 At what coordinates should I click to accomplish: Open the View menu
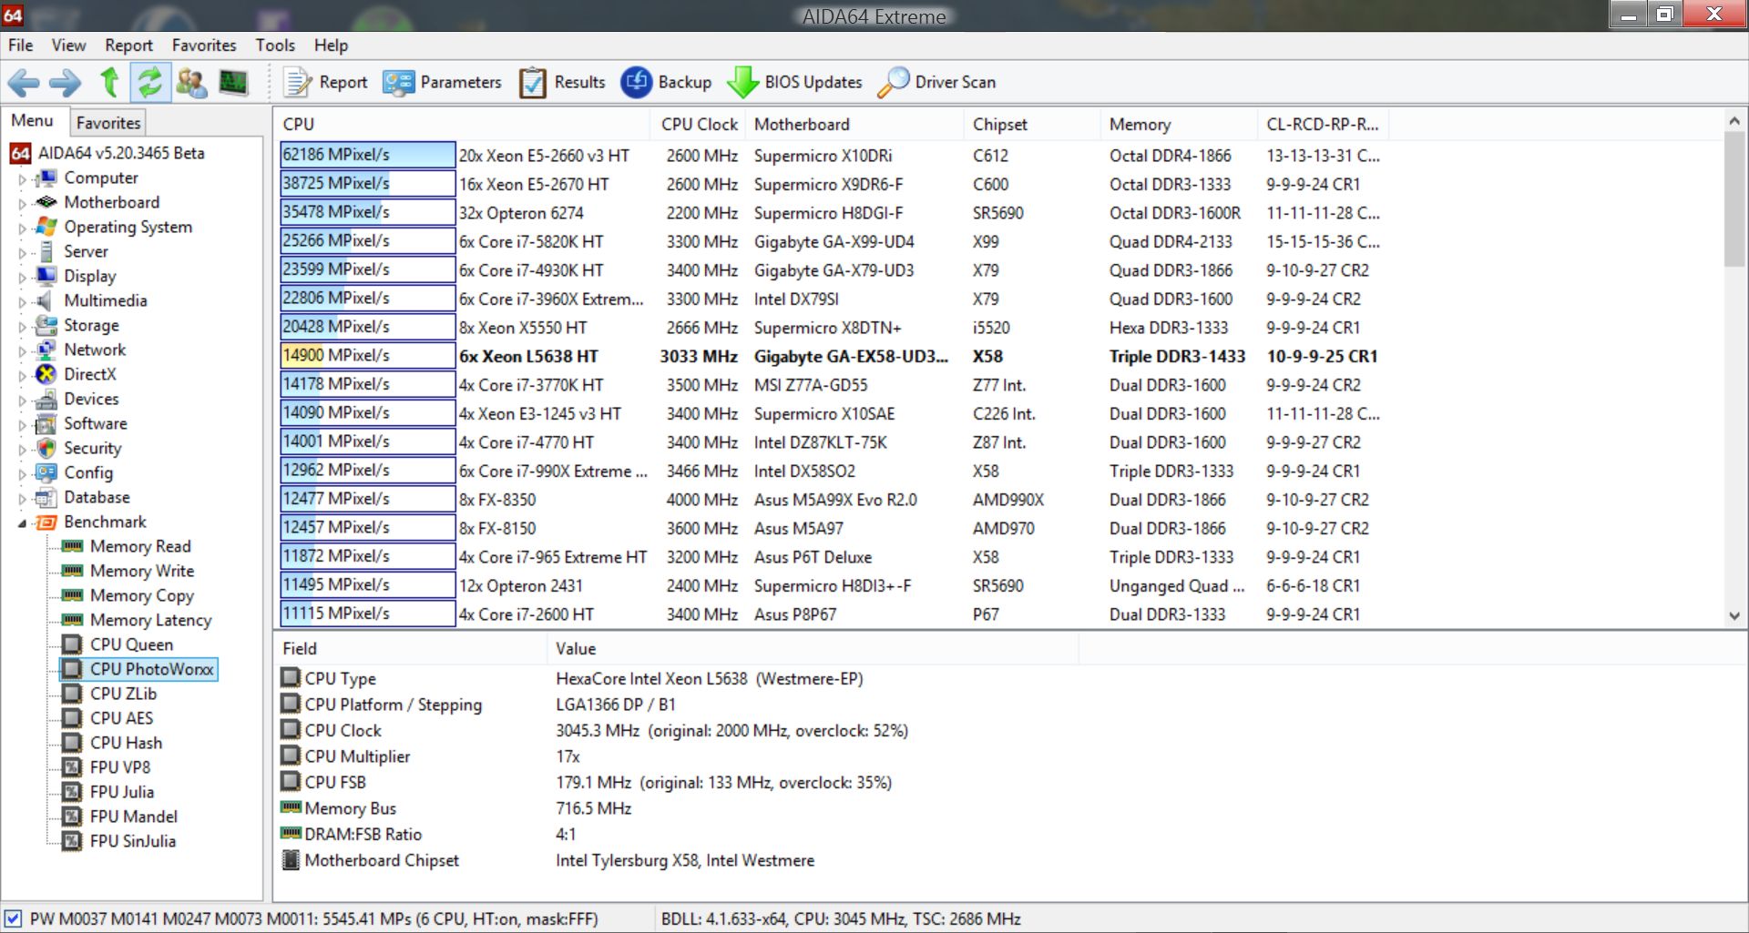pos(68,46)
